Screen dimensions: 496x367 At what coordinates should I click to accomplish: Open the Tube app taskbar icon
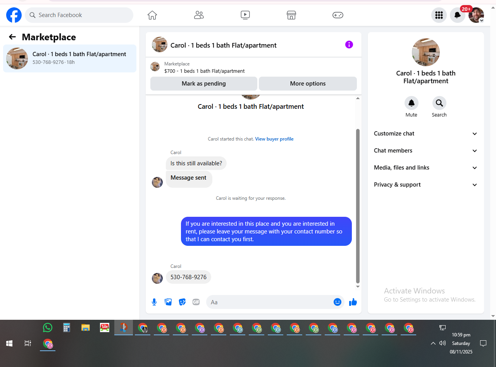pos(105,328)
